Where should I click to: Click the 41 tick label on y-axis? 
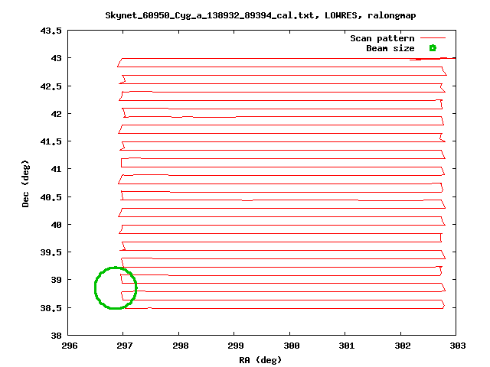coord(57,169)
